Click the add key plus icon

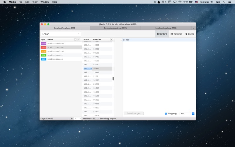(x=79, y=39)
